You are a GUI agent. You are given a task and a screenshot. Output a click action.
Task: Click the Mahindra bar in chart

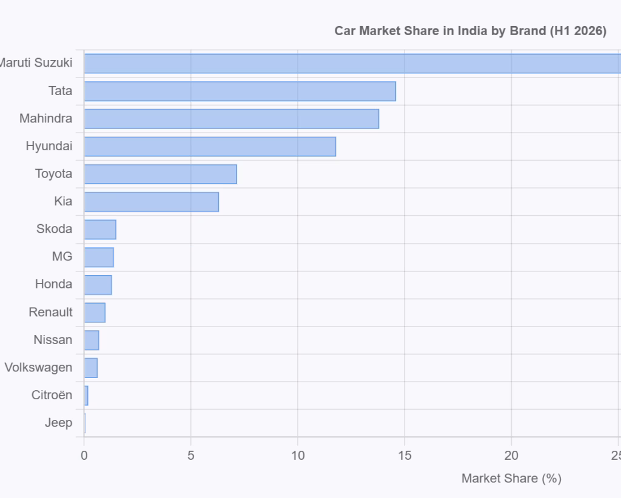[231, 119]
